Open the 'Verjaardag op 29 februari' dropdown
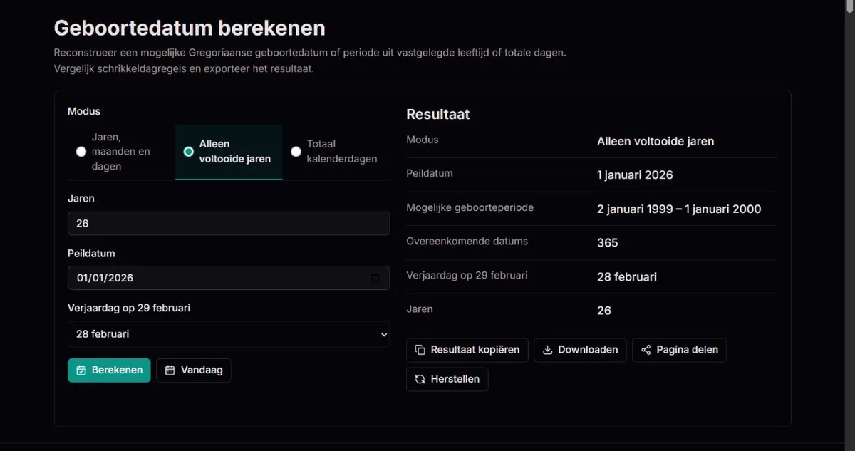The width and height of the screenshot is (855, 451). coord(229,333)
